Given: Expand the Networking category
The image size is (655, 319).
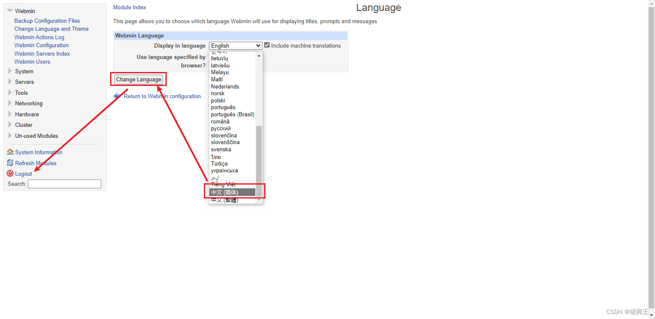Looking at the screenshot, I should pos(10,103).
